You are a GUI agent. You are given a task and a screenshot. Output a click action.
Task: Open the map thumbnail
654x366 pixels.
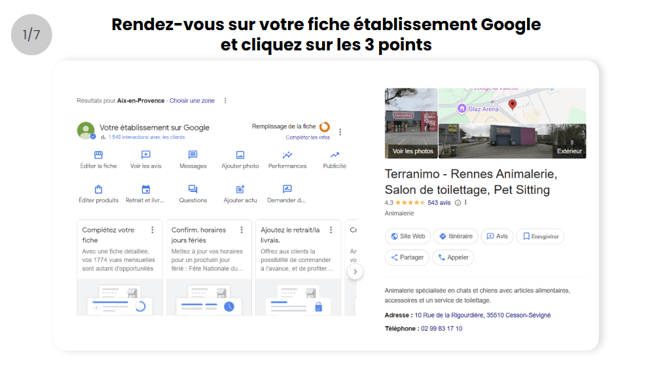tap(512, 105)
